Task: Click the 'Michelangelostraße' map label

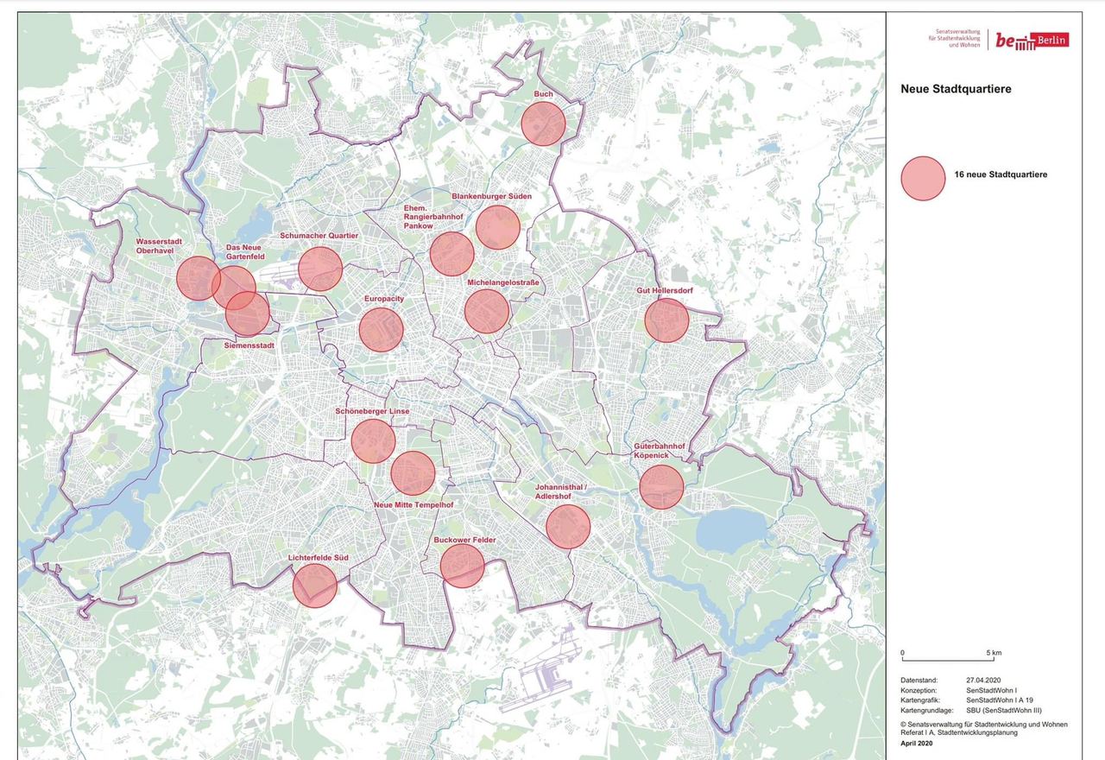Action: [x=502, y=282]
